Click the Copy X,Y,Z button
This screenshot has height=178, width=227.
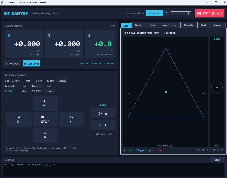[13, 63]
